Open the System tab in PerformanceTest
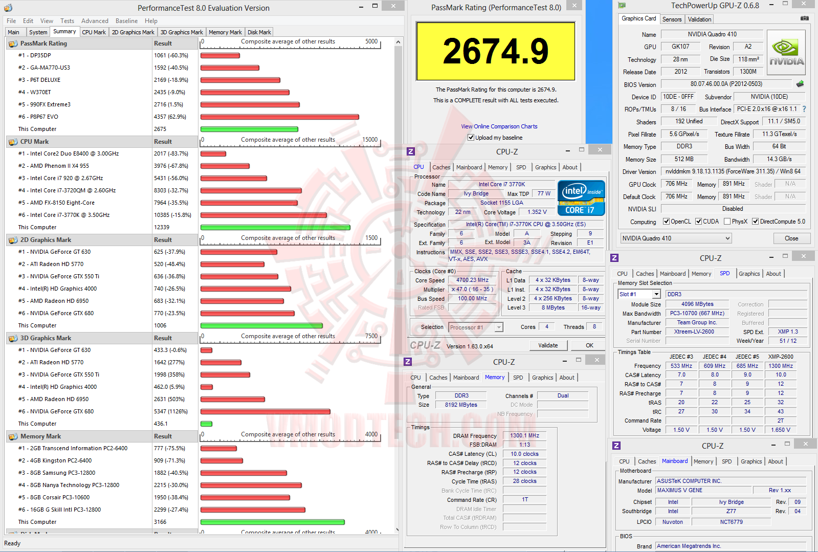This screenshot has height=552, width=818. [x=38, y=32]
